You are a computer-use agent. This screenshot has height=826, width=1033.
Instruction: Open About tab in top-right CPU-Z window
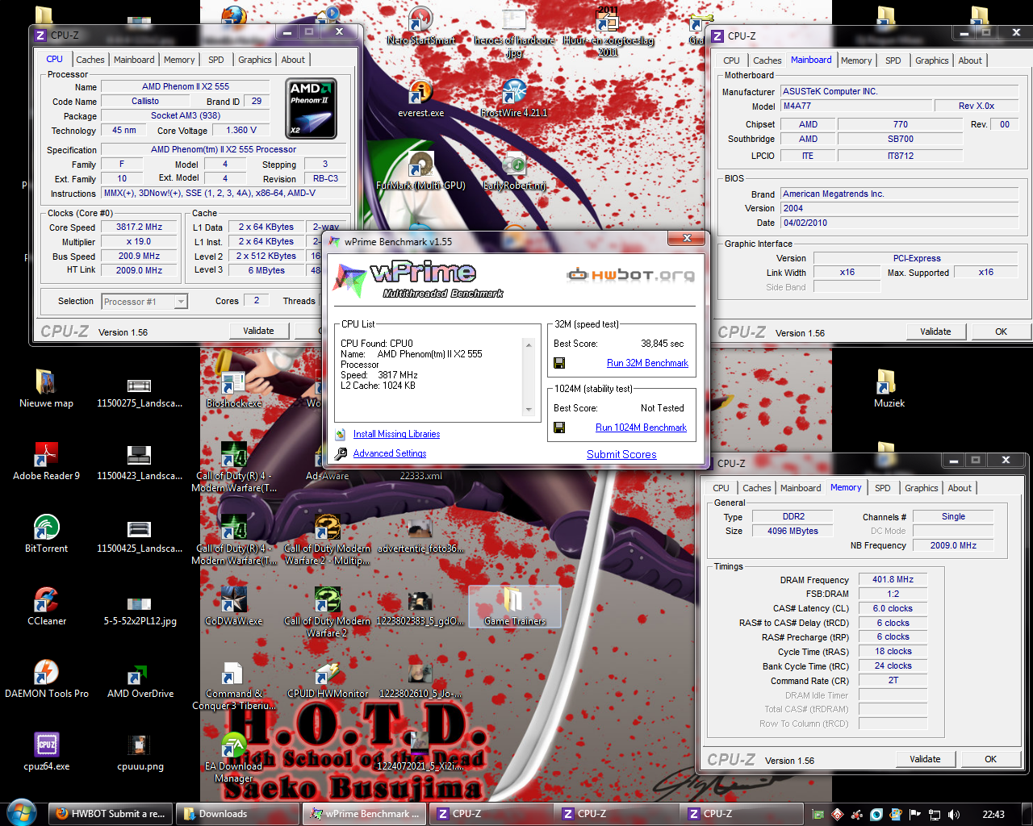(x=970, y=60)
